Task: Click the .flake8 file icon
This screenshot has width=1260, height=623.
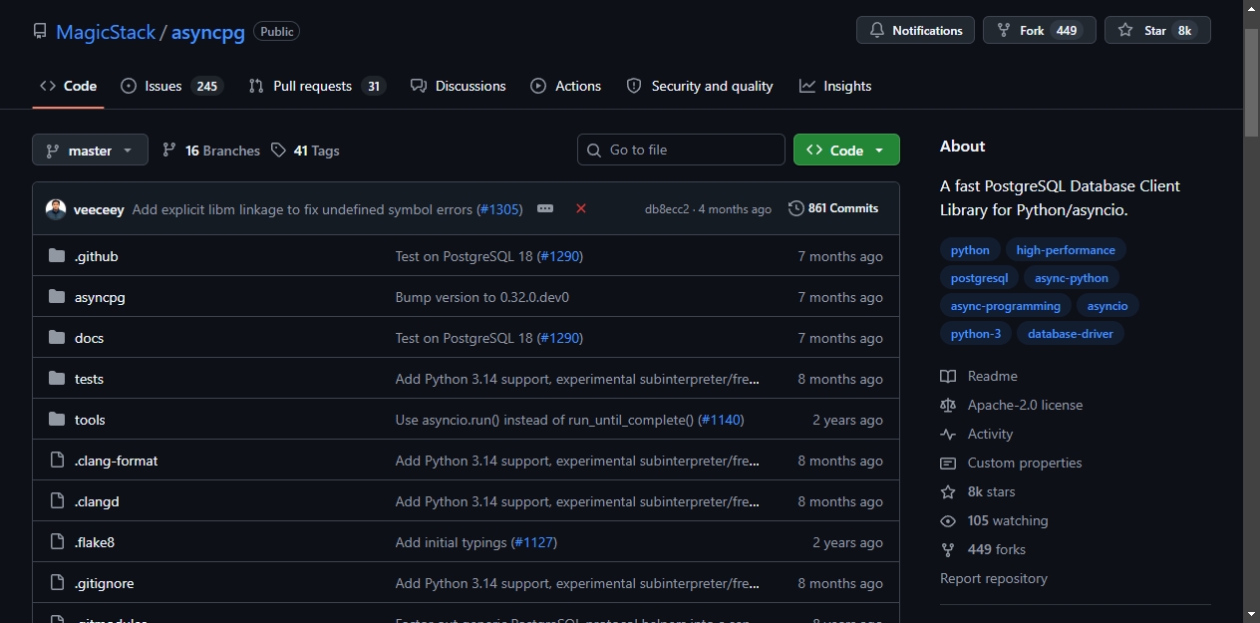Action: [57, 542]
